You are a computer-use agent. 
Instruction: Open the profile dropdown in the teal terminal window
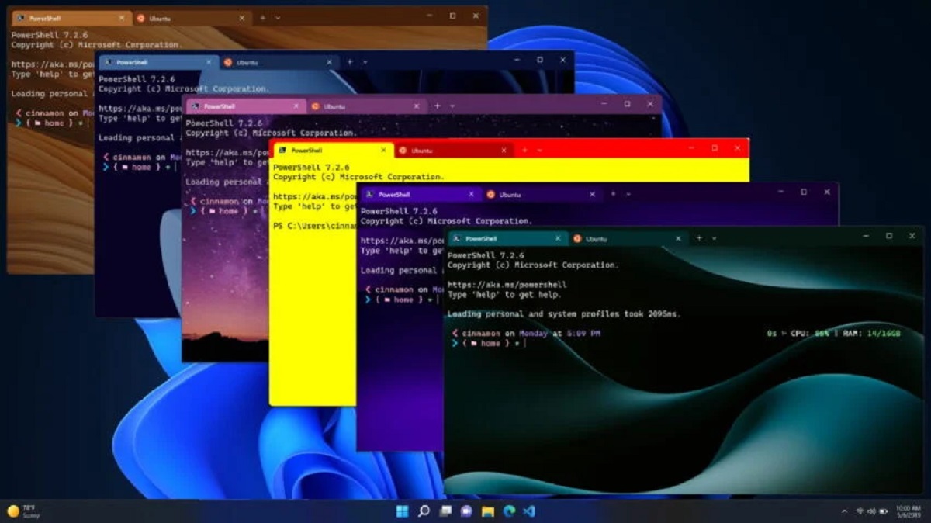pyautogui.click(x=714, y=239)
